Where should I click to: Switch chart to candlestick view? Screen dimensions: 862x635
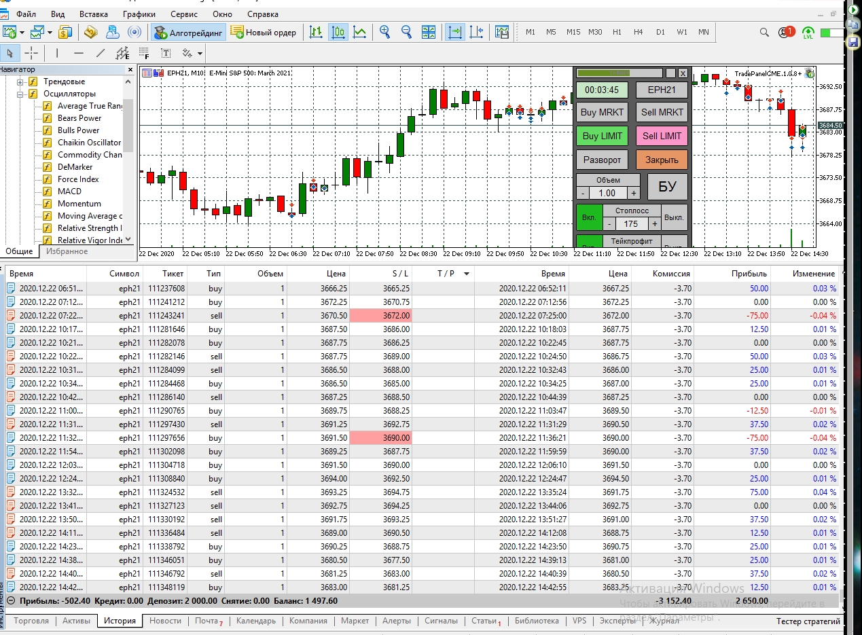[x=338, y=32]
